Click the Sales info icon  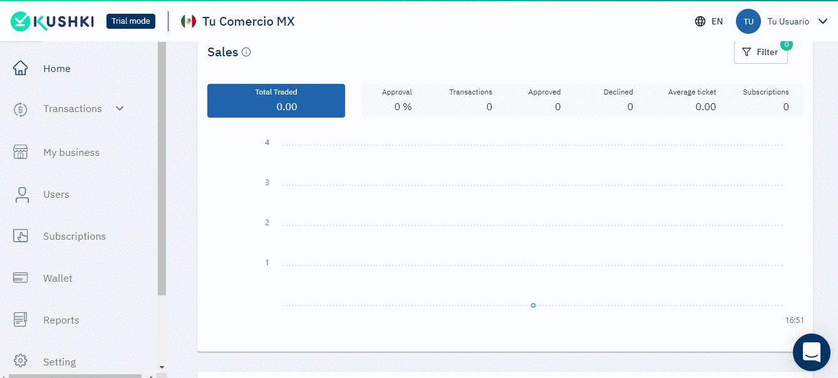[x=246, y=52]
